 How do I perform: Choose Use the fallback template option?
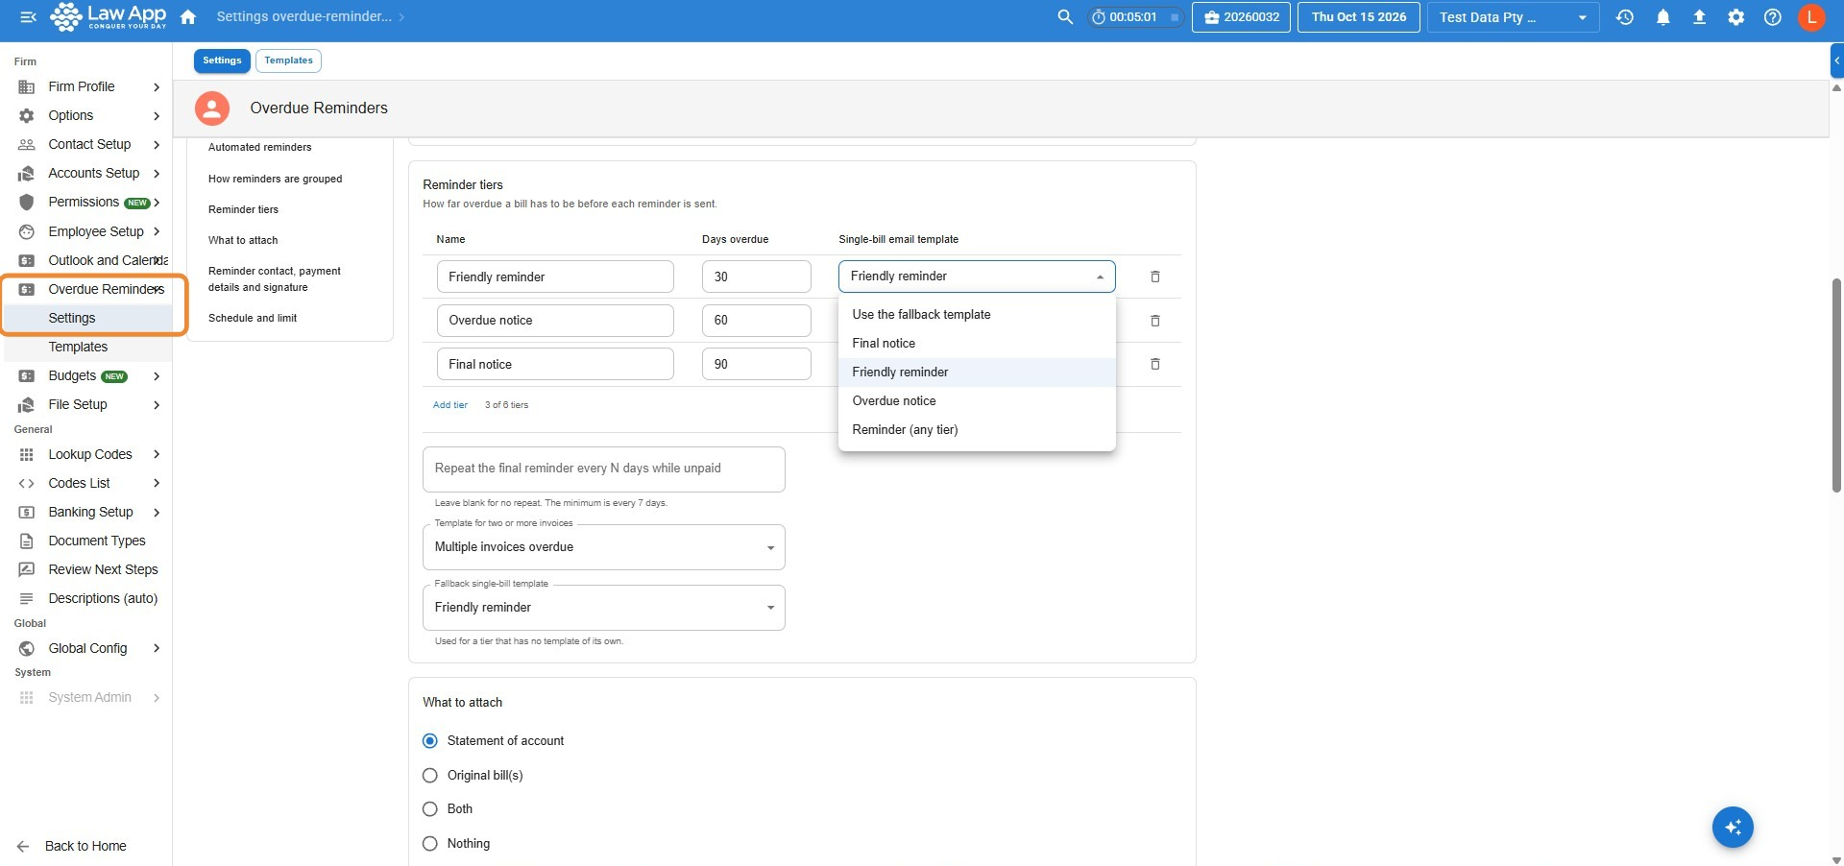977,315
